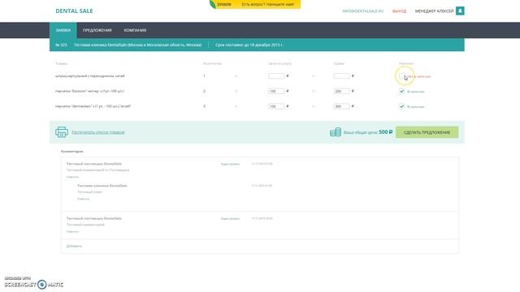Click the Срок поставки до 18 декабря text
520x292 pixels.
click(249, 45)
